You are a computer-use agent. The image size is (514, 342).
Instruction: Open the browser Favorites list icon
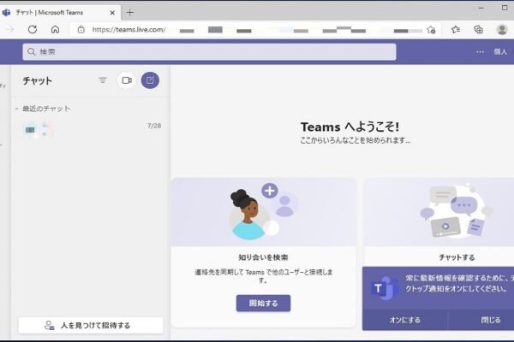[456, 29]
